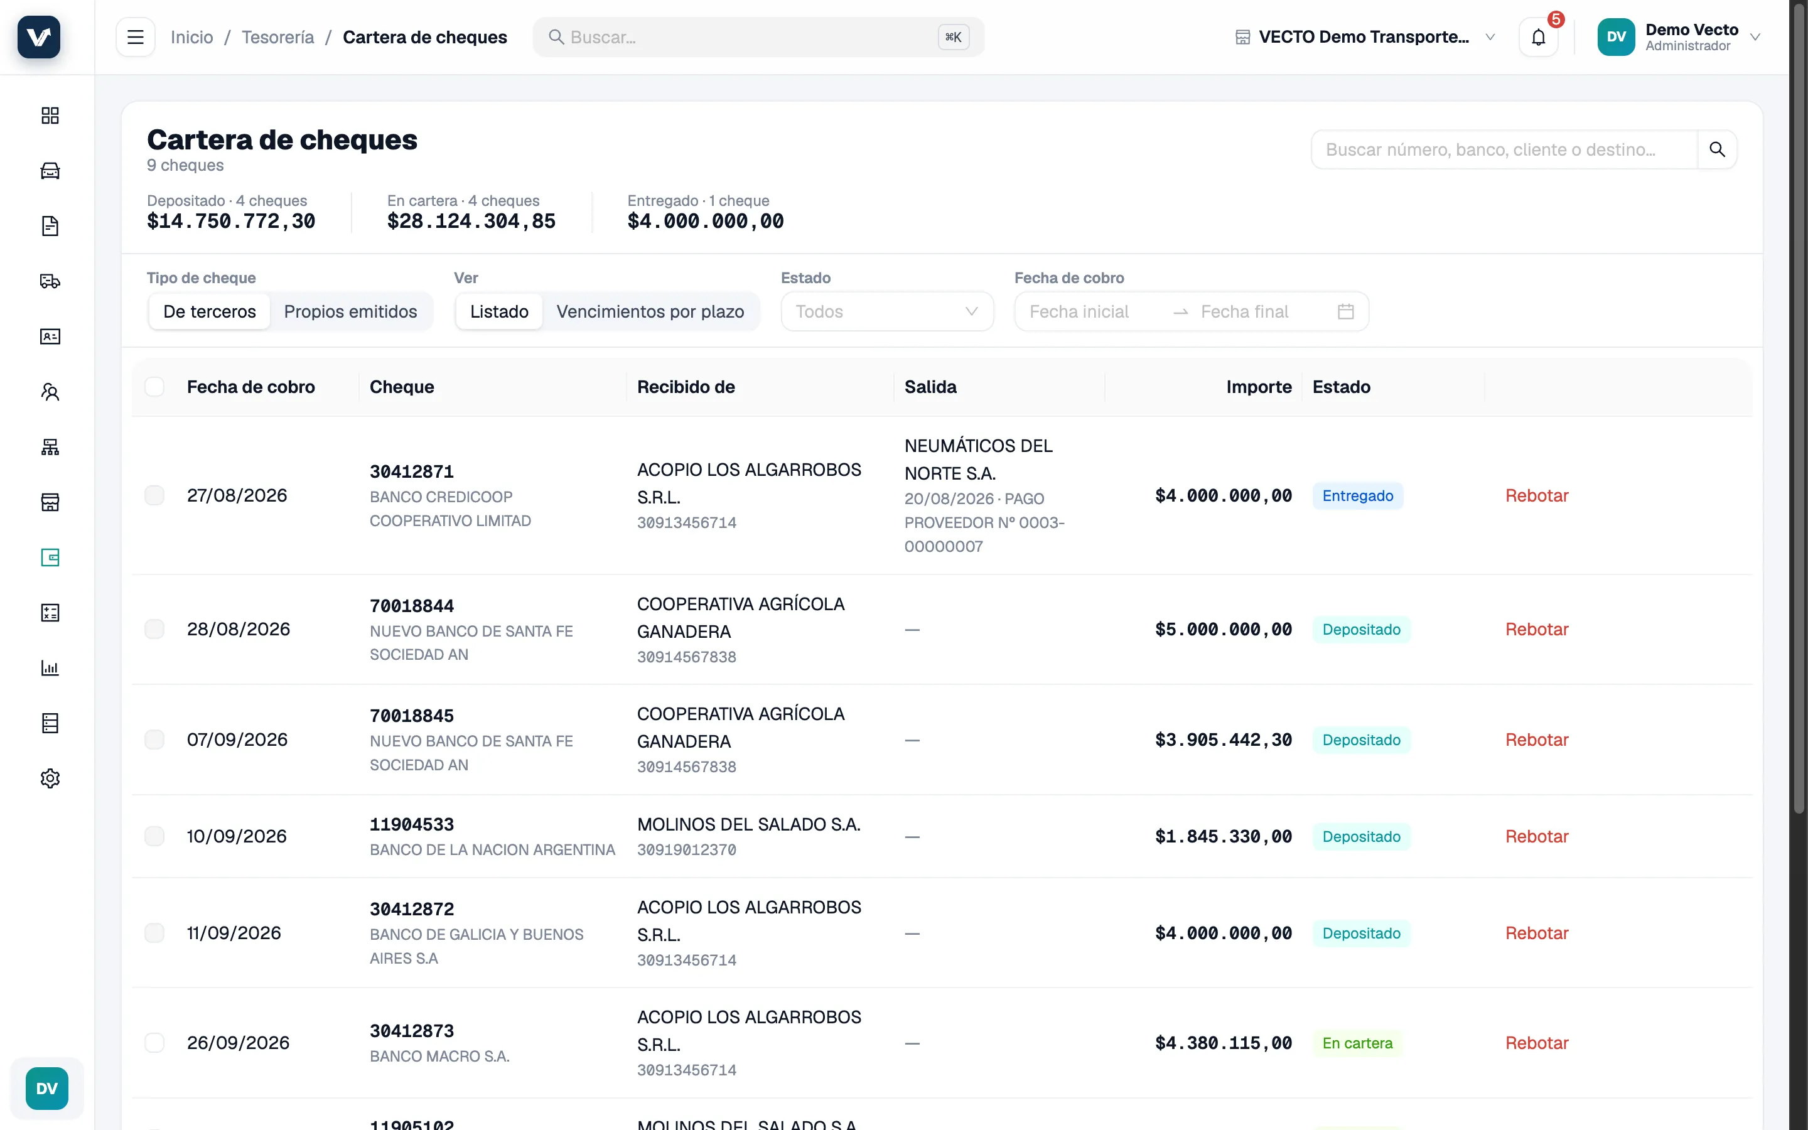Open the ledger sidebar icon
This screenshot has height=1130, width=1808.
(x=50, y=723)
